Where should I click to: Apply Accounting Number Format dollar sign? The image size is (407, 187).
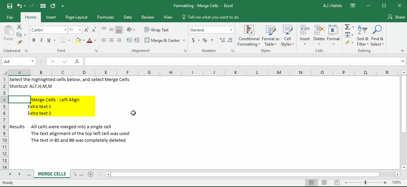193,40
